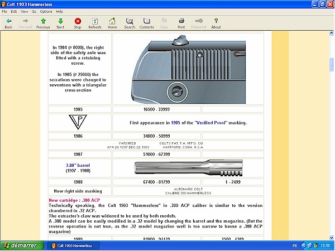Jump to Previous topic with green up arrow
This screenshot has height=251, width=335.
pos(43,21)
